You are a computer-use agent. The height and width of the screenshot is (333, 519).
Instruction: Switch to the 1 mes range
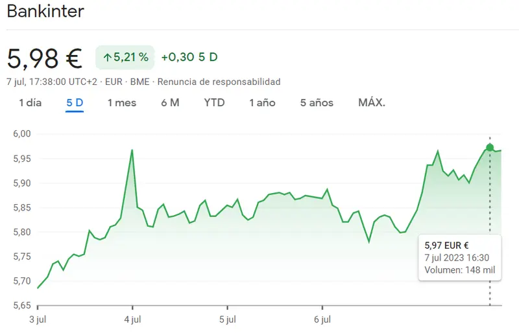(x=122, y=103)
